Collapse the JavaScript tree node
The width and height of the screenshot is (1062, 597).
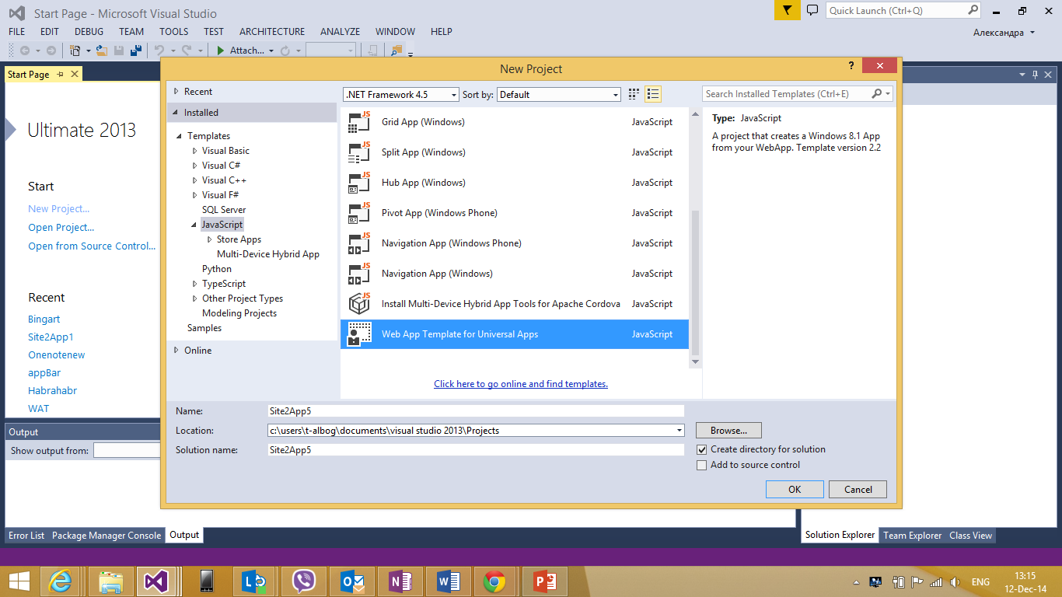pos(195,225)
